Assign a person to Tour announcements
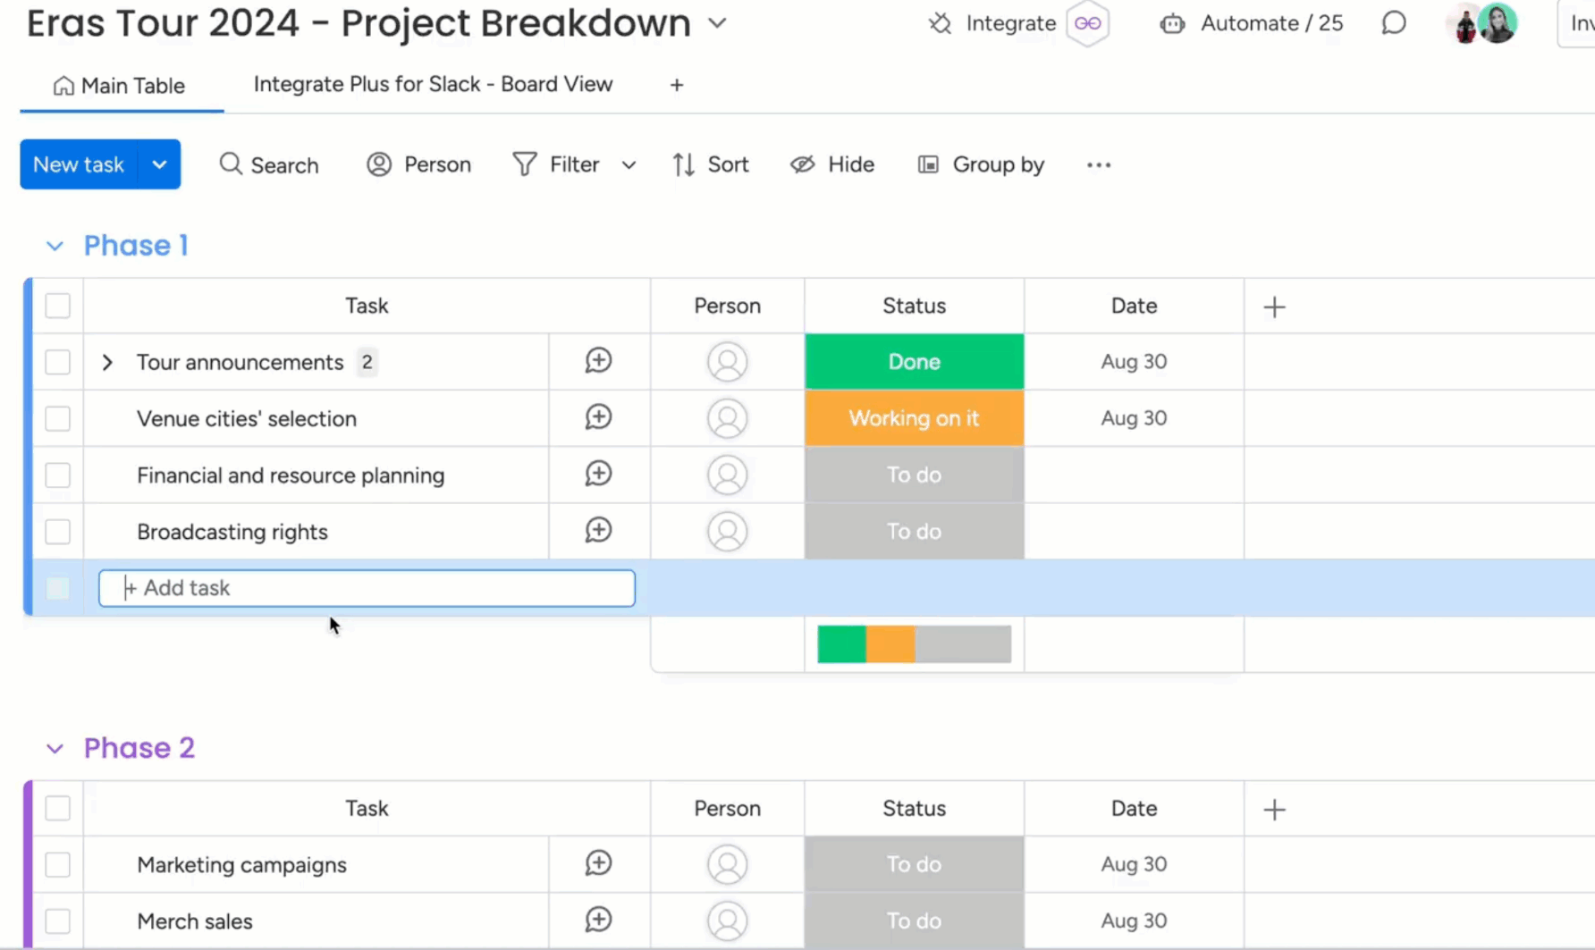This screenshot has width=1595, height=950. pos(727,362)
